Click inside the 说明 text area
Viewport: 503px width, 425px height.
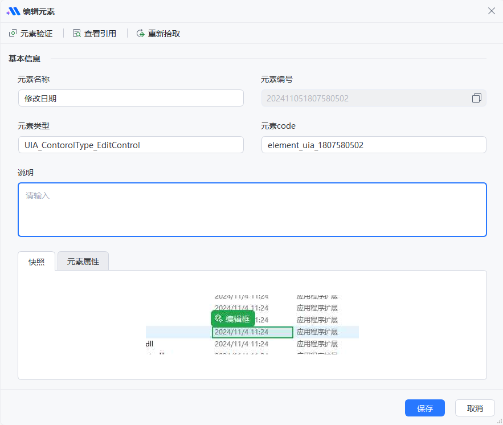[252, 210]
